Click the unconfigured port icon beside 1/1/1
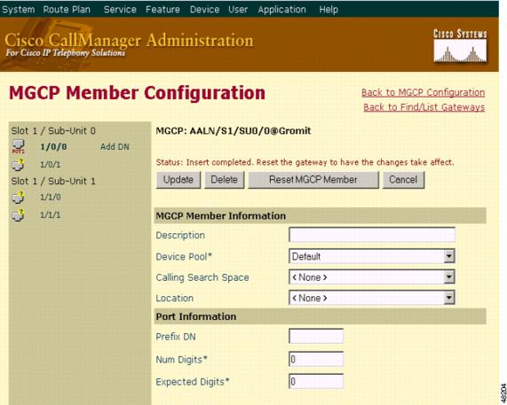The width and height of the screenshot is (507, 405). [x=18, y=214]
